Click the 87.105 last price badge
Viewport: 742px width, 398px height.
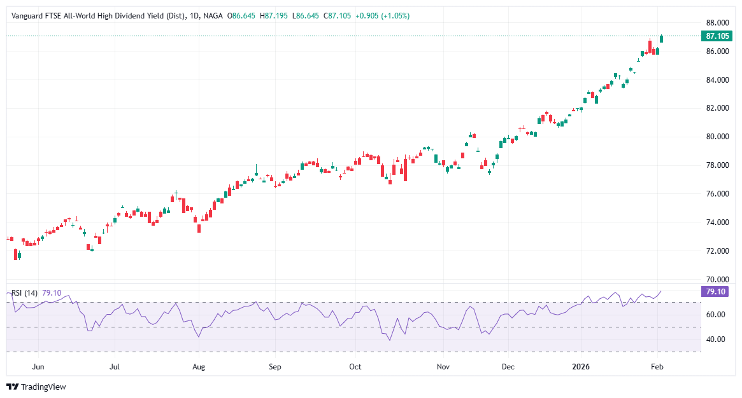(717, 36)
